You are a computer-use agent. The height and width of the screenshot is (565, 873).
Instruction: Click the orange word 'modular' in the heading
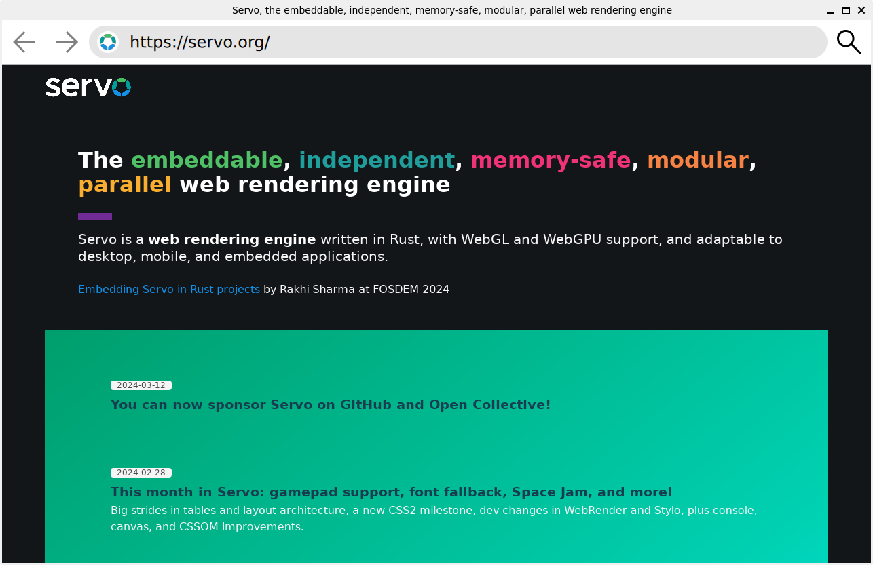pos(698,160)
